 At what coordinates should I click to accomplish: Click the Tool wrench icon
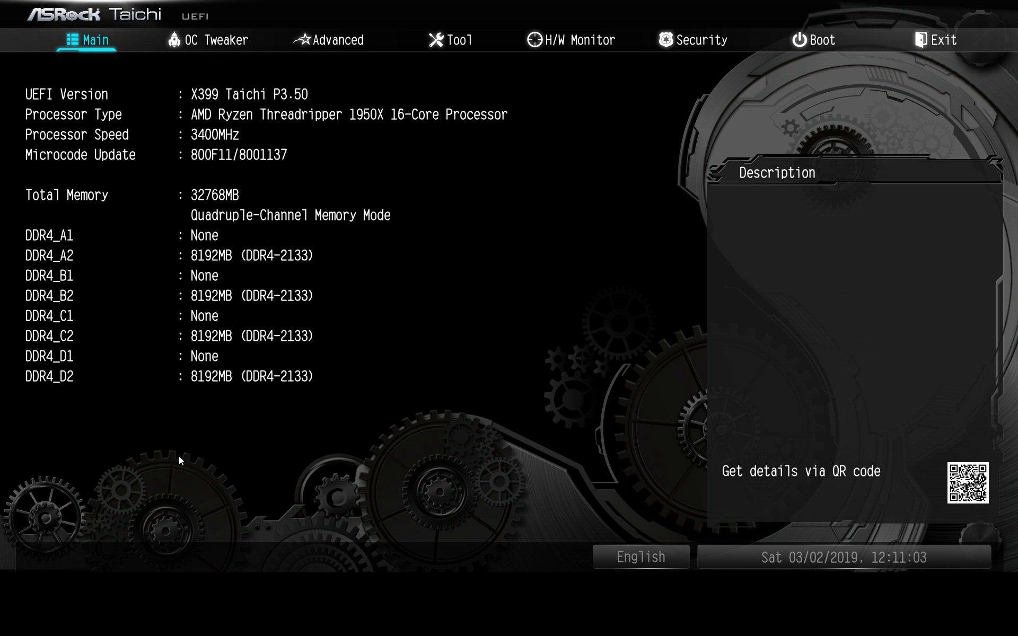point(436,40)
